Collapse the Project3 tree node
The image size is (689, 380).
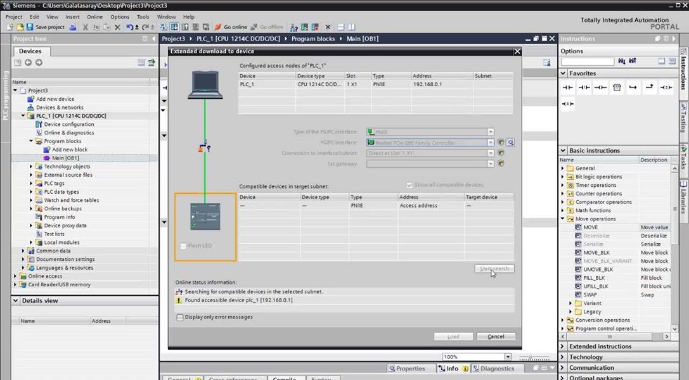pyautogui.click(x=15, y=91)
